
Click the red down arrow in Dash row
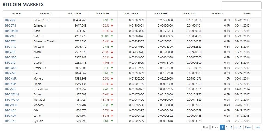[x=112, y=31]
